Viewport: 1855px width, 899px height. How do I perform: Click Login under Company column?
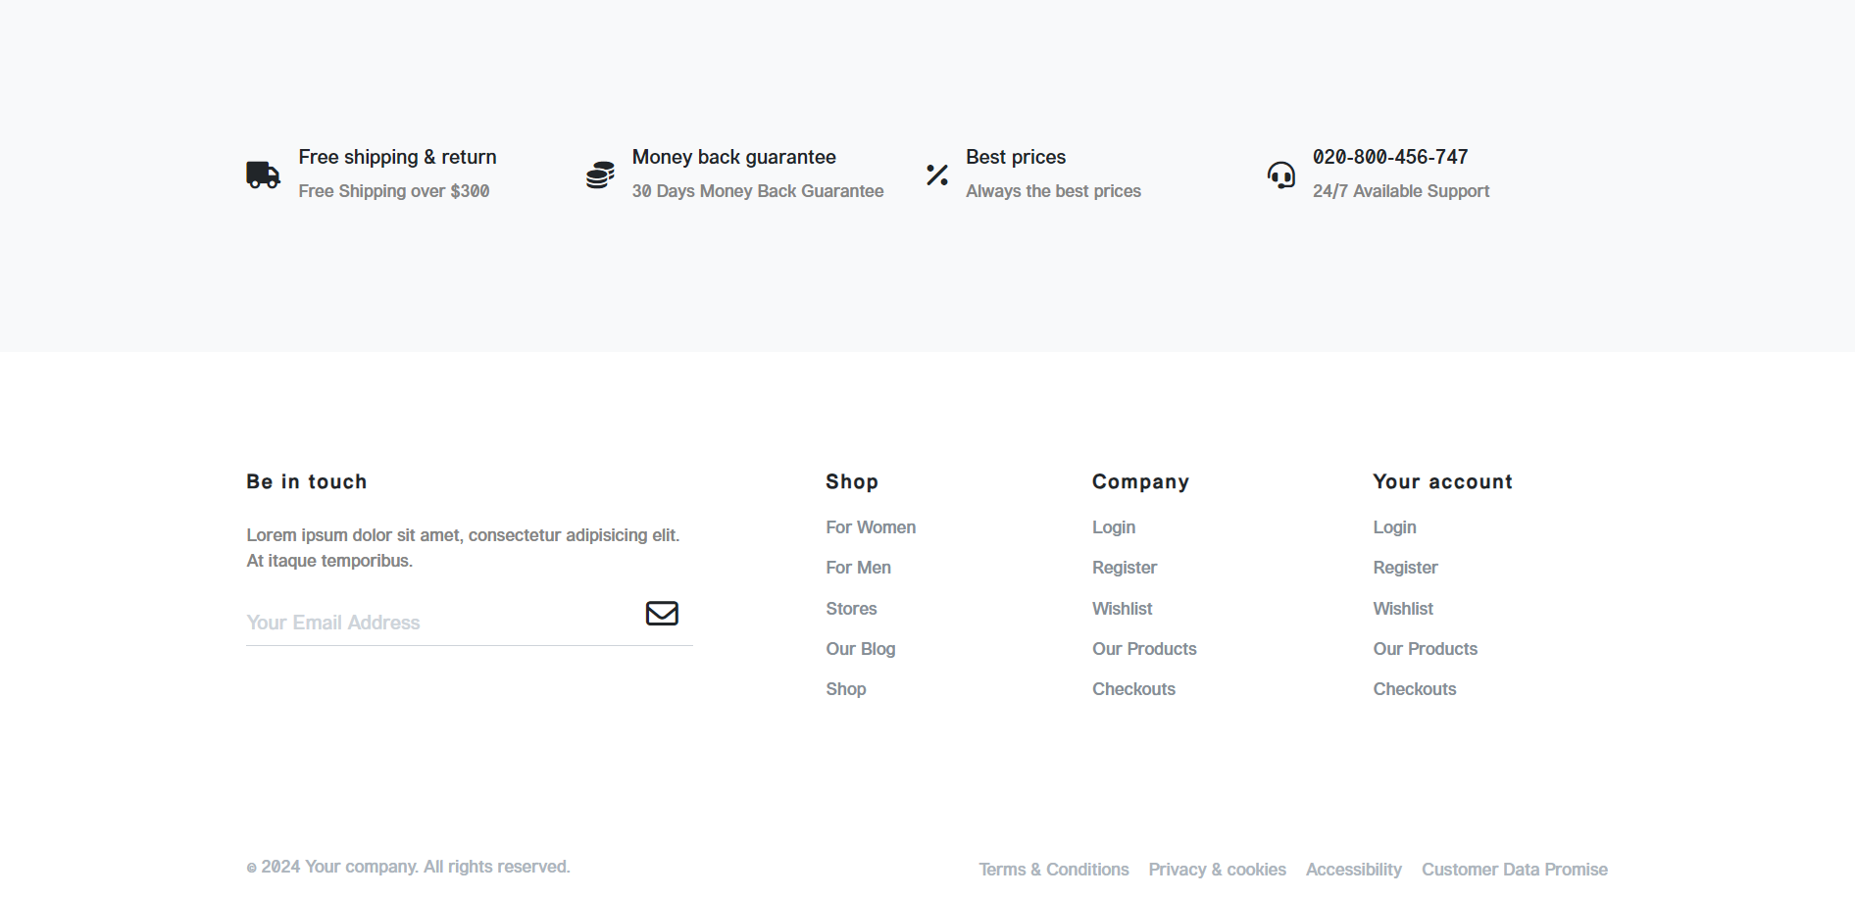pos(1114,527)
